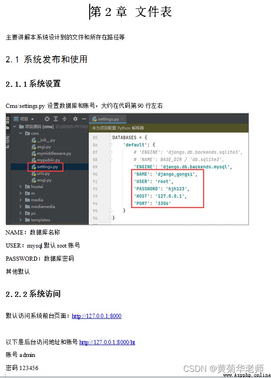Expand the m folder chevron
This screenshot has height=378, width=271.
pyautogui.click(x=21, y=193)
